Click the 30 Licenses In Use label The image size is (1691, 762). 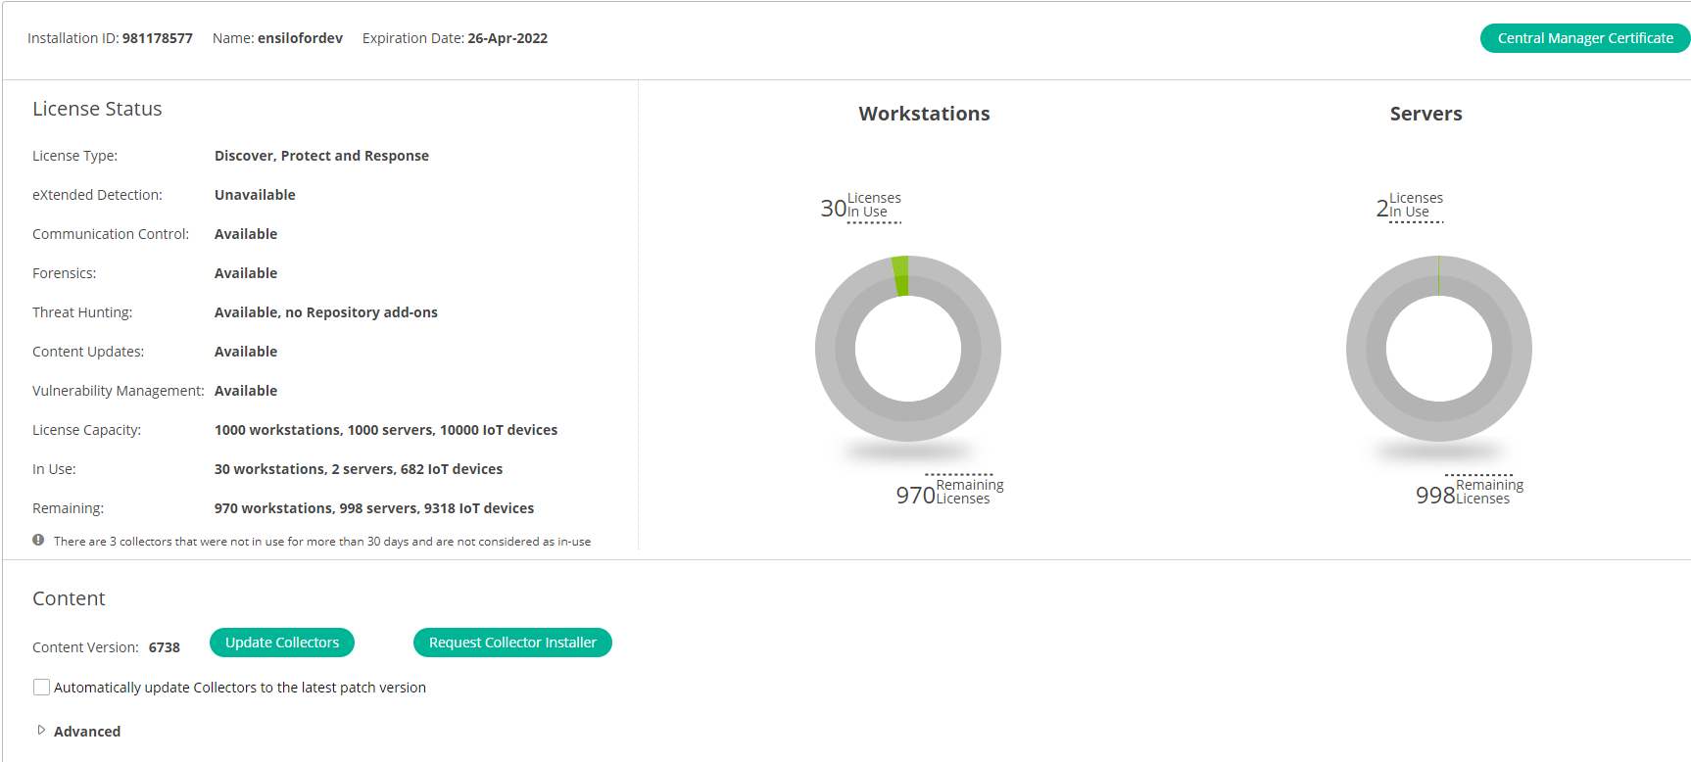(860, 206)
